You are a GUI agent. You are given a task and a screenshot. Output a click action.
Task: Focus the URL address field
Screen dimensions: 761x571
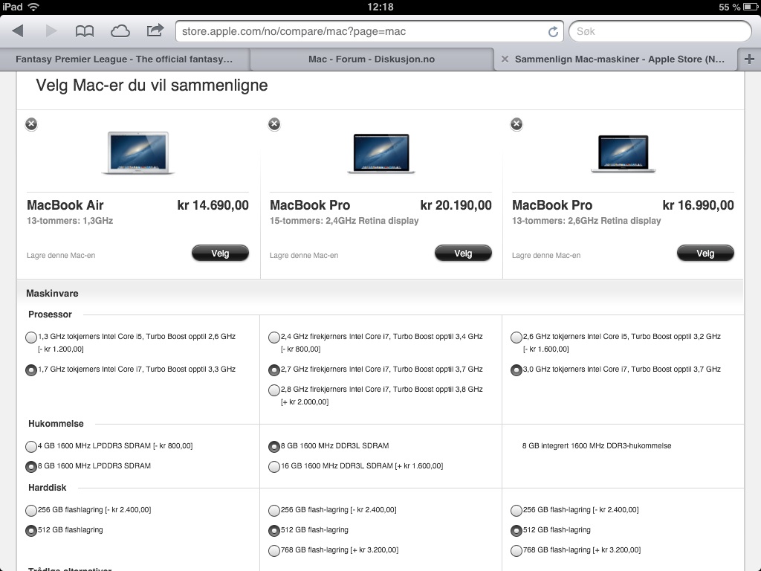click(x=363, y=31)
